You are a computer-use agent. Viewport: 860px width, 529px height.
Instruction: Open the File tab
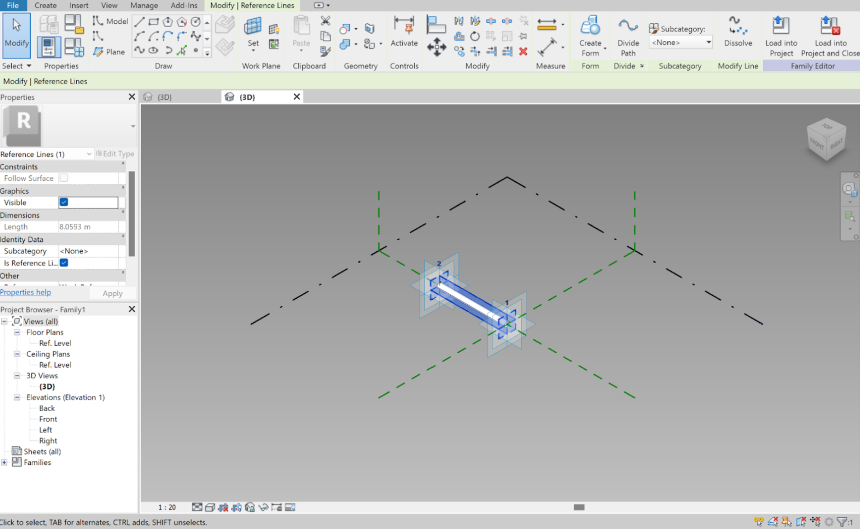point(13,6)
